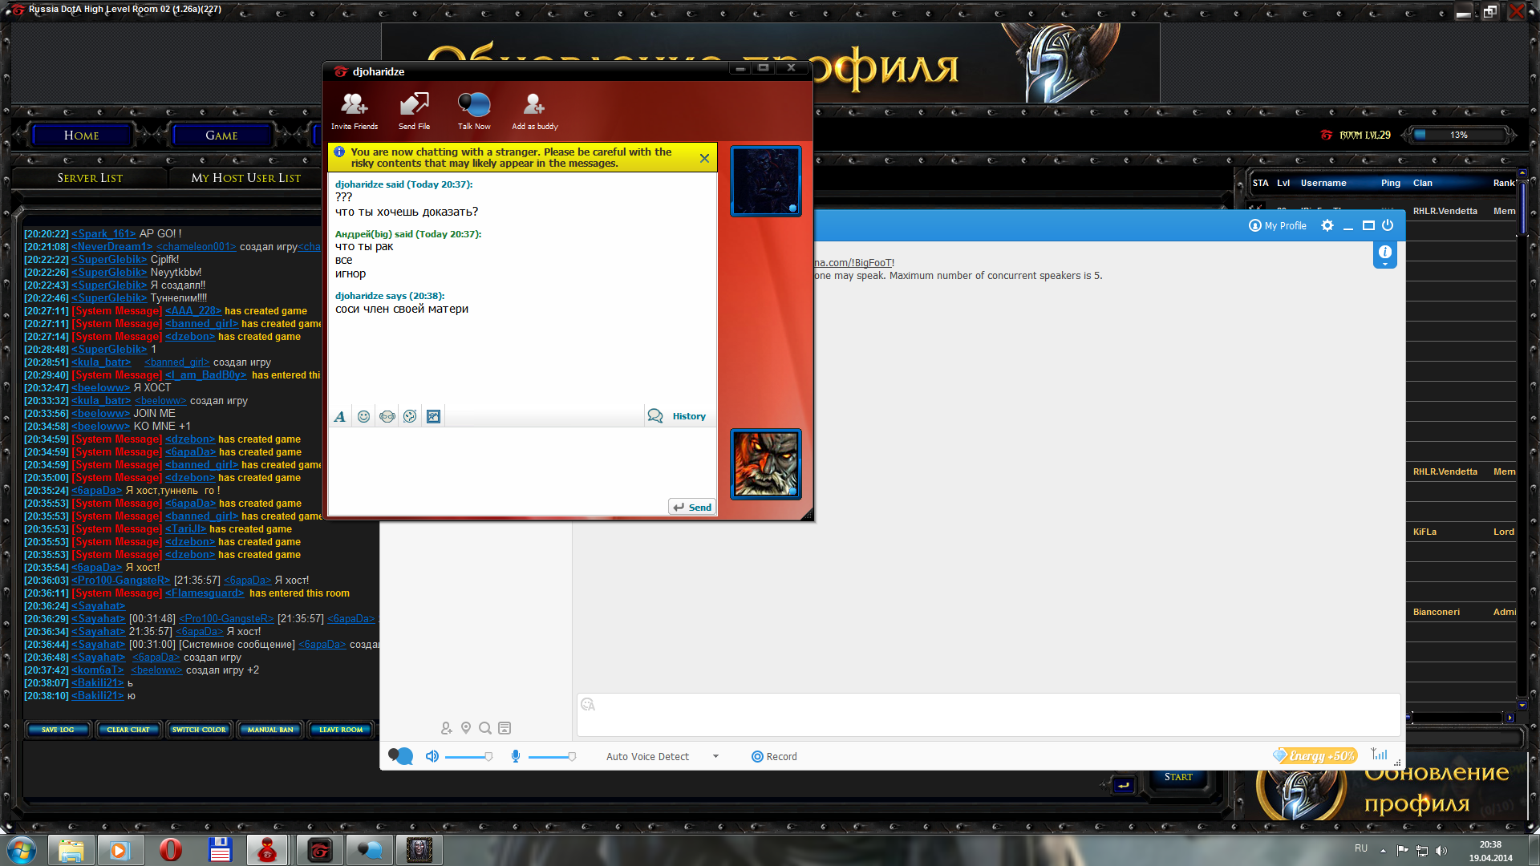1540x866 pixels.
Task: Click the emoticon icon in voice chat input
Action: point(588,705)
